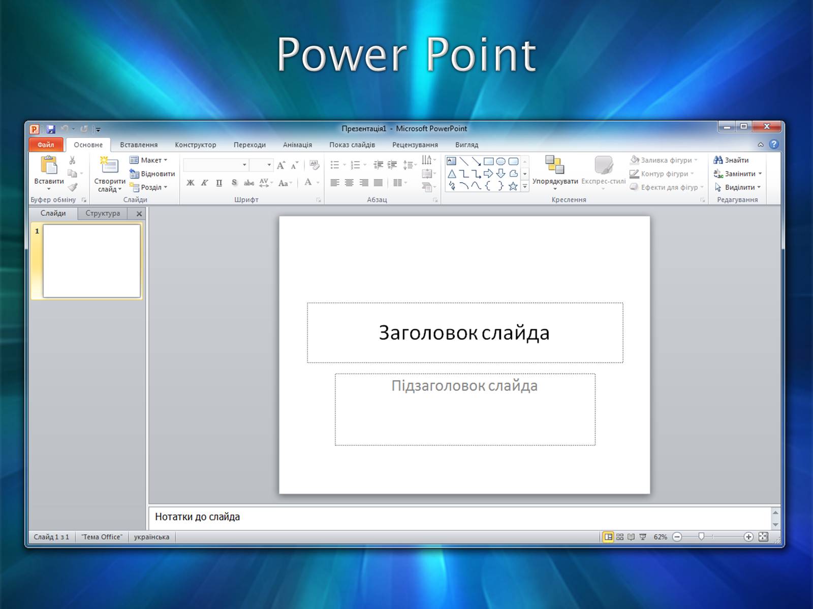Viewport: 813px width, 609px height.
Task: Toggle bold (Ж) formatting
Action: click(190, 183)
